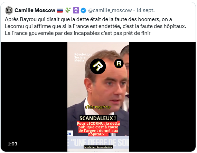
Task: Open Camille Moscow's profile avatar
Action: pyautogui.click(x=9, y=10)
